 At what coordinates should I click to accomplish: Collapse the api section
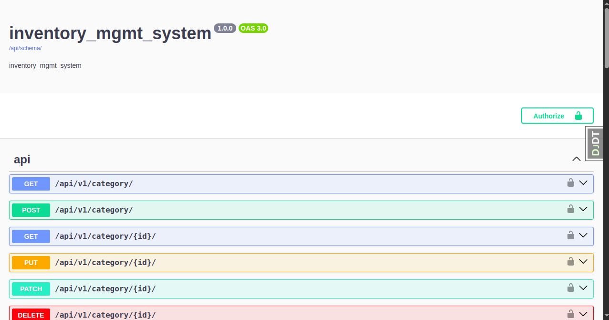coord(576,159)
